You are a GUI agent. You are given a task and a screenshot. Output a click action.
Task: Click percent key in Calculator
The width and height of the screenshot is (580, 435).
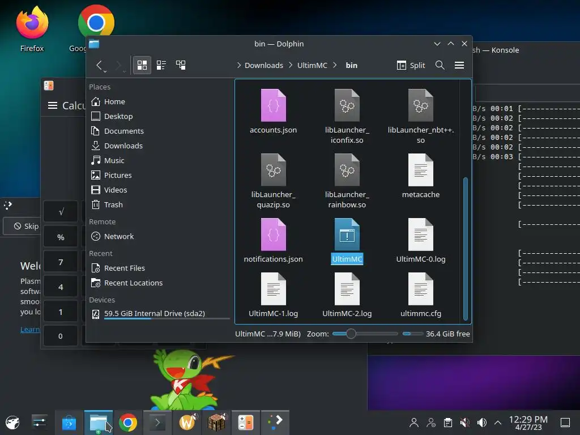tap(61, 237)
